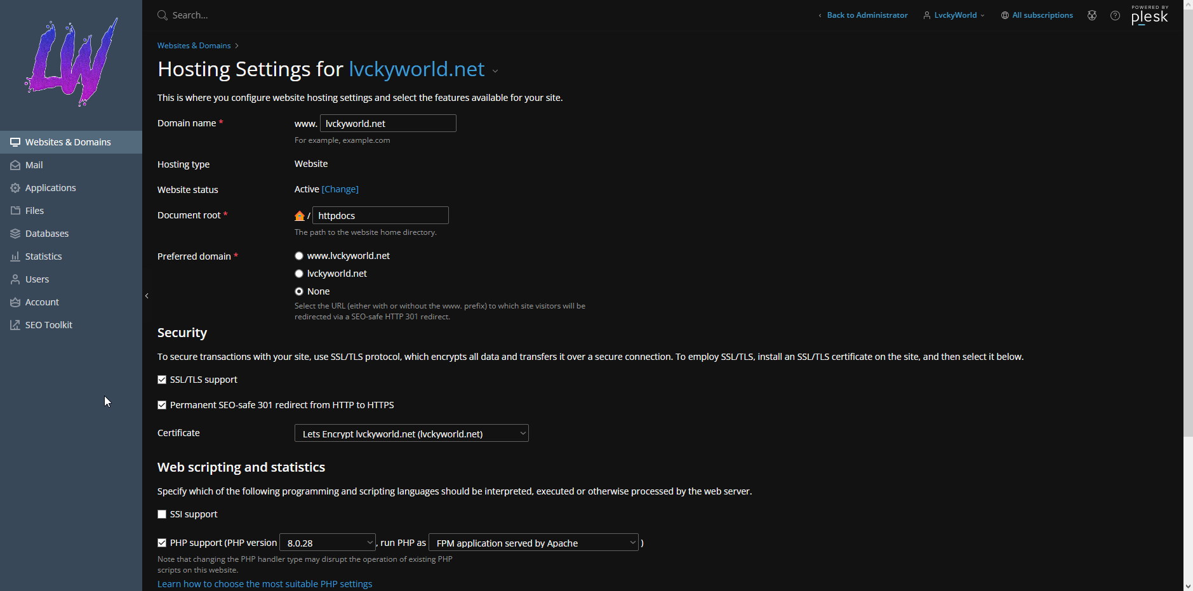1193x591 pixels.
Task: Click the page's vertical scrollbar
Action: coord(1188,254)
